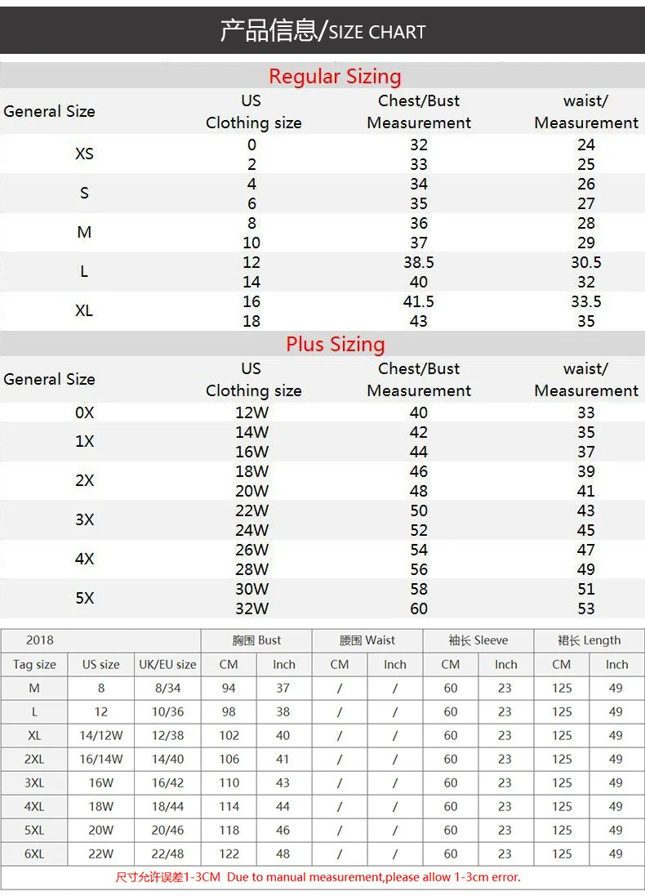Click the 5X plus size label
This screenshot has width=645, height=896.
pyautogui.click(x=85, y=598)
